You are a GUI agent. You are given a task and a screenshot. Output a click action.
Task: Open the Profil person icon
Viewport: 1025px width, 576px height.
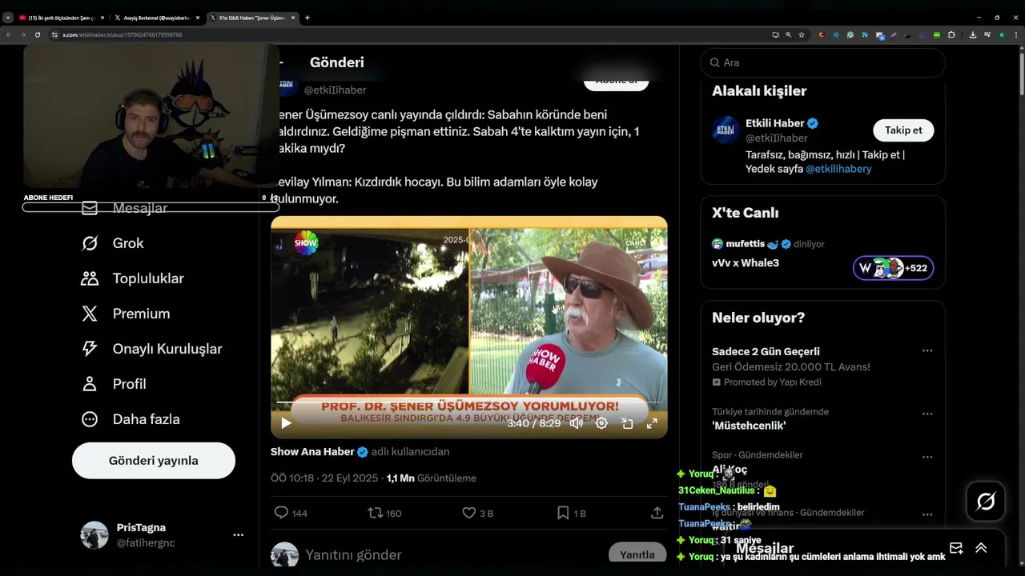pos(90,384)
